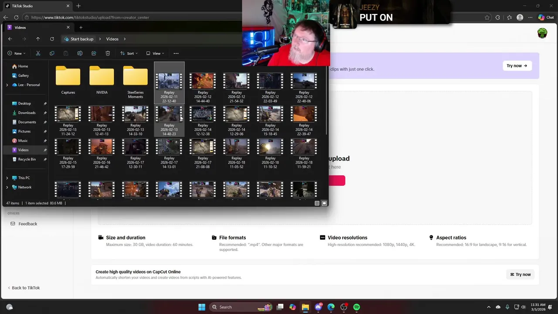This screenshot has height=314, width=558.
Task: Open Spotify from the taskbar
Action: 357,307
